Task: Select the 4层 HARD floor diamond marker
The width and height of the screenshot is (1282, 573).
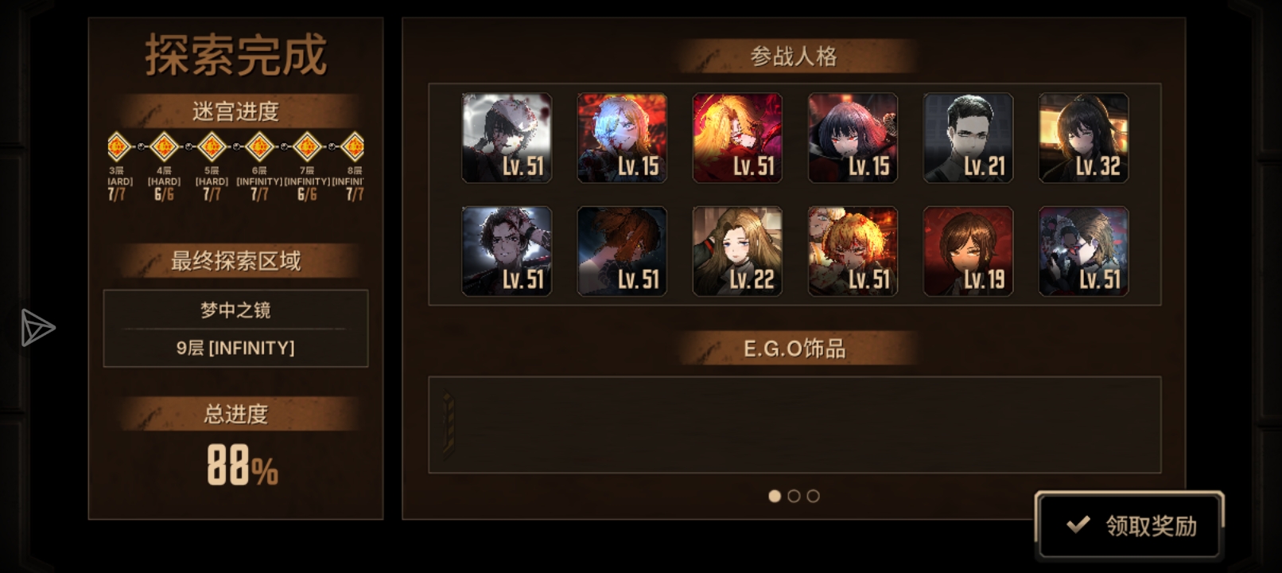Action: point(164,146)
